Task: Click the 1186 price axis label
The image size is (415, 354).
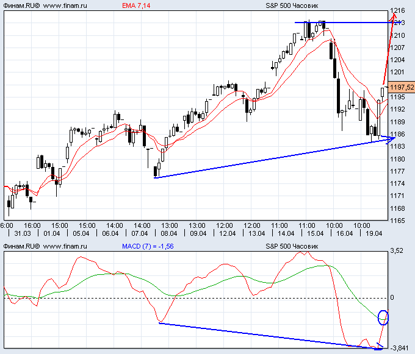Action: pyautogui.click(x=397, y=134)
